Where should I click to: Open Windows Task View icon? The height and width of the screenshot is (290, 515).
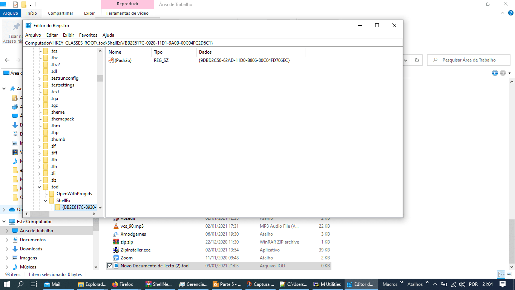pos(34,284)
